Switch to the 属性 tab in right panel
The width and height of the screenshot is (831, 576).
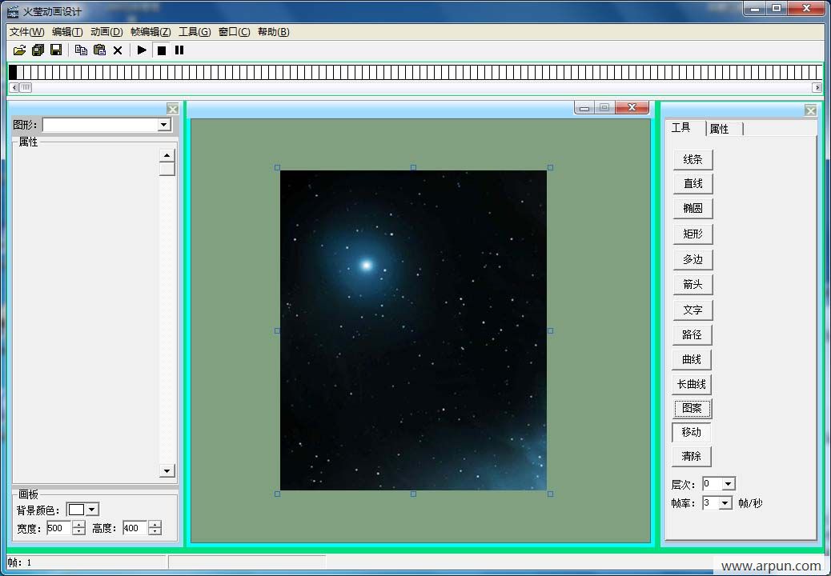pos(721,129)
